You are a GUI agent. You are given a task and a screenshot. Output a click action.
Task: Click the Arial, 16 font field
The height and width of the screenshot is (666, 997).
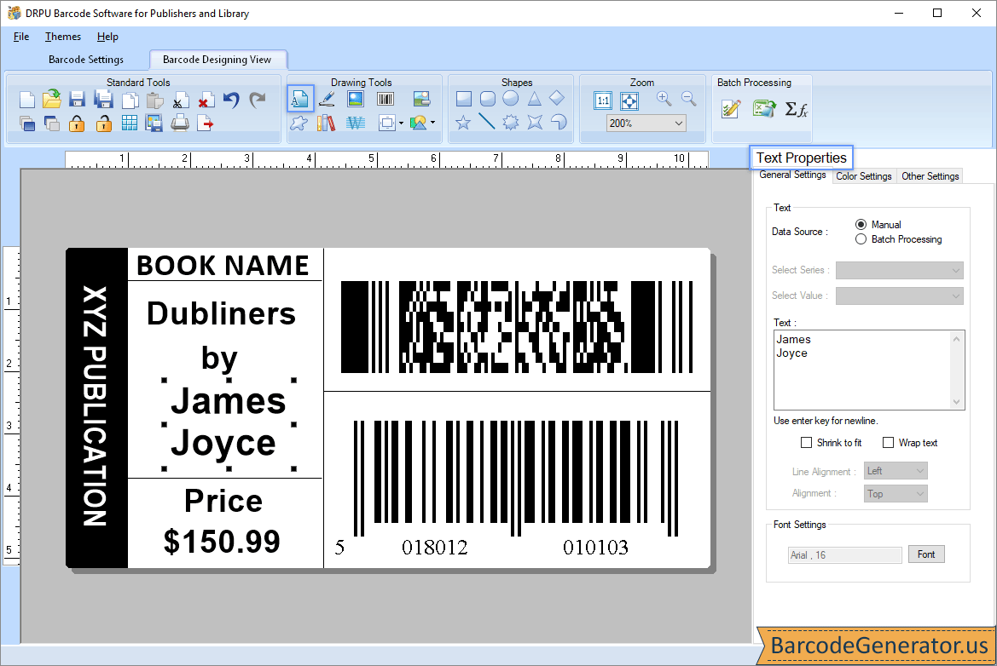845,555
